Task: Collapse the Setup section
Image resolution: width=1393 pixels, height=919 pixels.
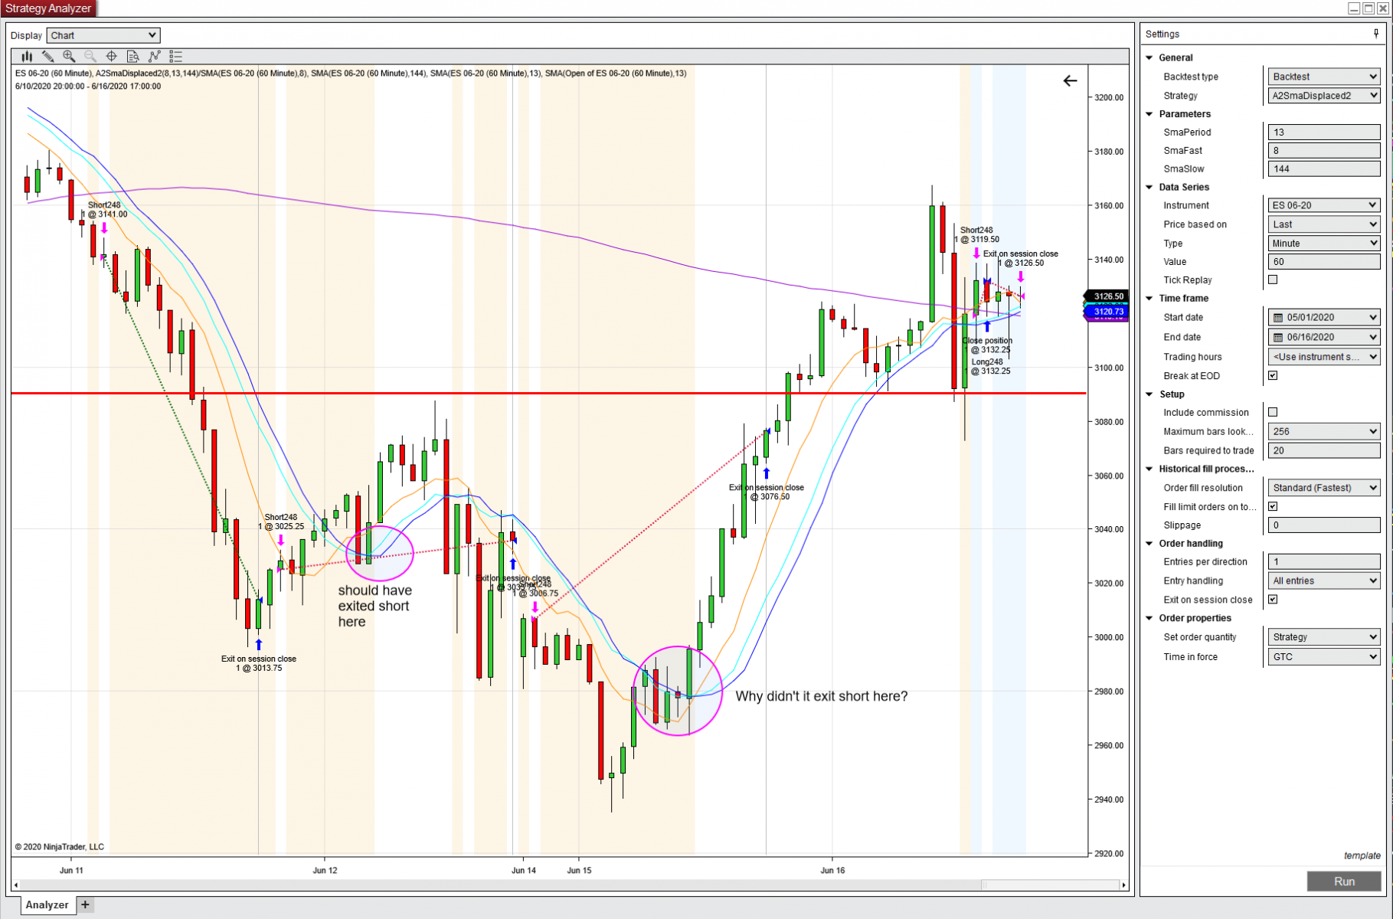Action: [x=1149, y=394]
